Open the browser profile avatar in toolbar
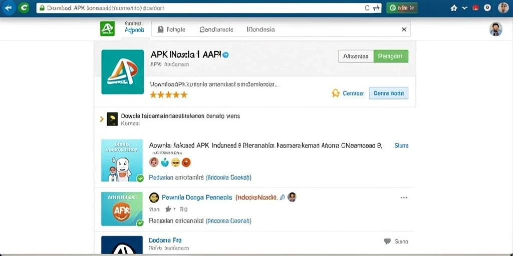The height and width of the screenshot is (256, 513). click(x=503, y=8)
